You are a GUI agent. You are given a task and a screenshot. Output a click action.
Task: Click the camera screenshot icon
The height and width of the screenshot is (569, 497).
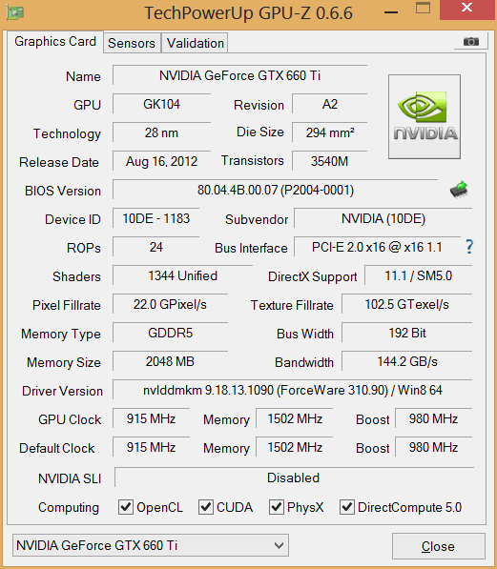click(x=471, y=42)
